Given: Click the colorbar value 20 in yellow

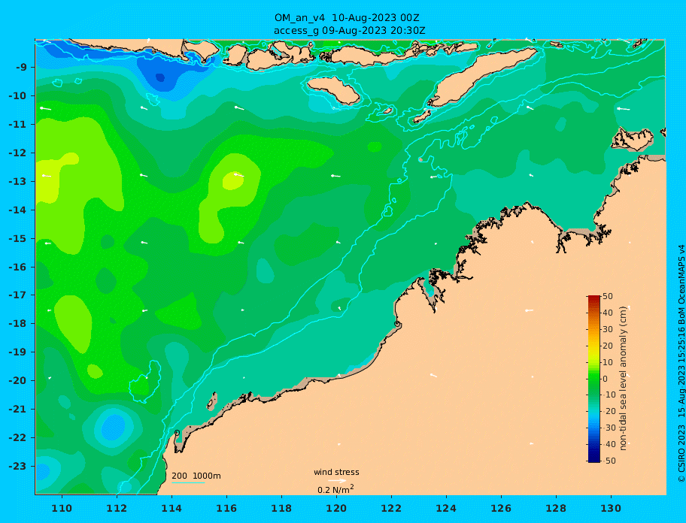Looking at the screenshot, I should pyautogui.click(x=608, y=346).
